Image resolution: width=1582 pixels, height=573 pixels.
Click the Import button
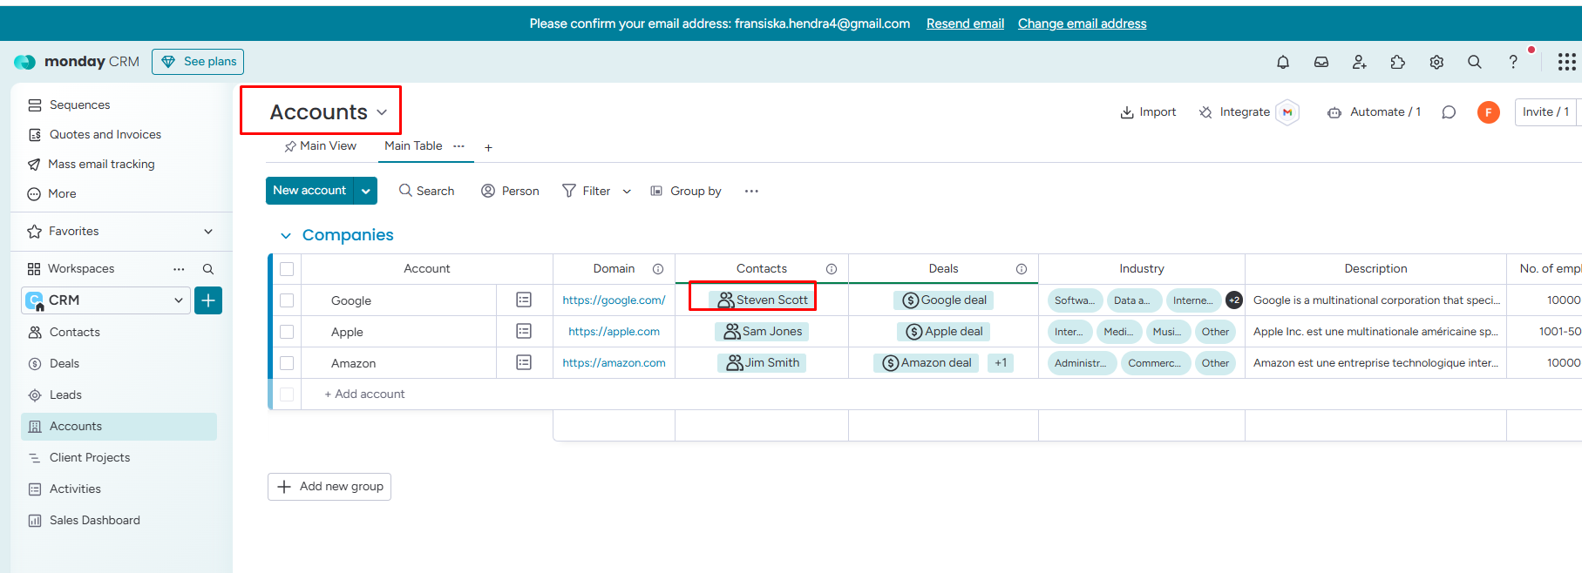(x=1148, y=112)
